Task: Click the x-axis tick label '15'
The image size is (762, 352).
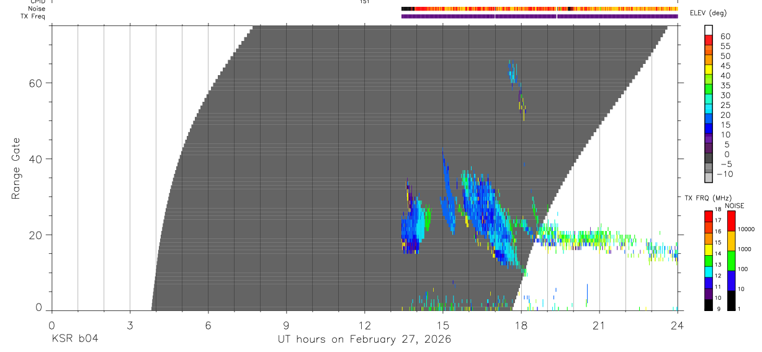Action: (x=442, y=325)
